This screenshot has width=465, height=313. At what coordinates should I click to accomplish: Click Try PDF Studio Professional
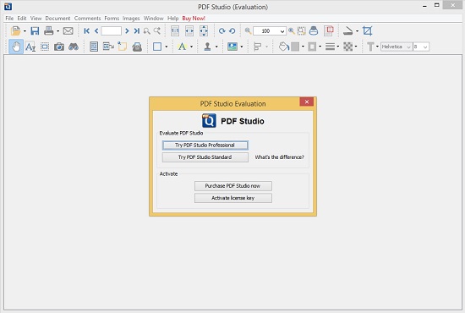[205, 145]
